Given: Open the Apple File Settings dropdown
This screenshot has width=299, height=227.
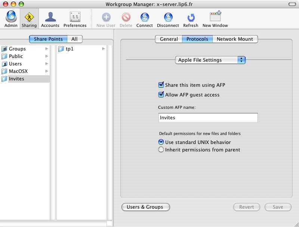Looking at the screenshot, I should point(210,60).
